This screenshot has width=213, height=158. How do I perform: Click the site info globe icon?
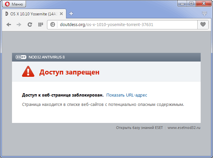pos(53,25)
